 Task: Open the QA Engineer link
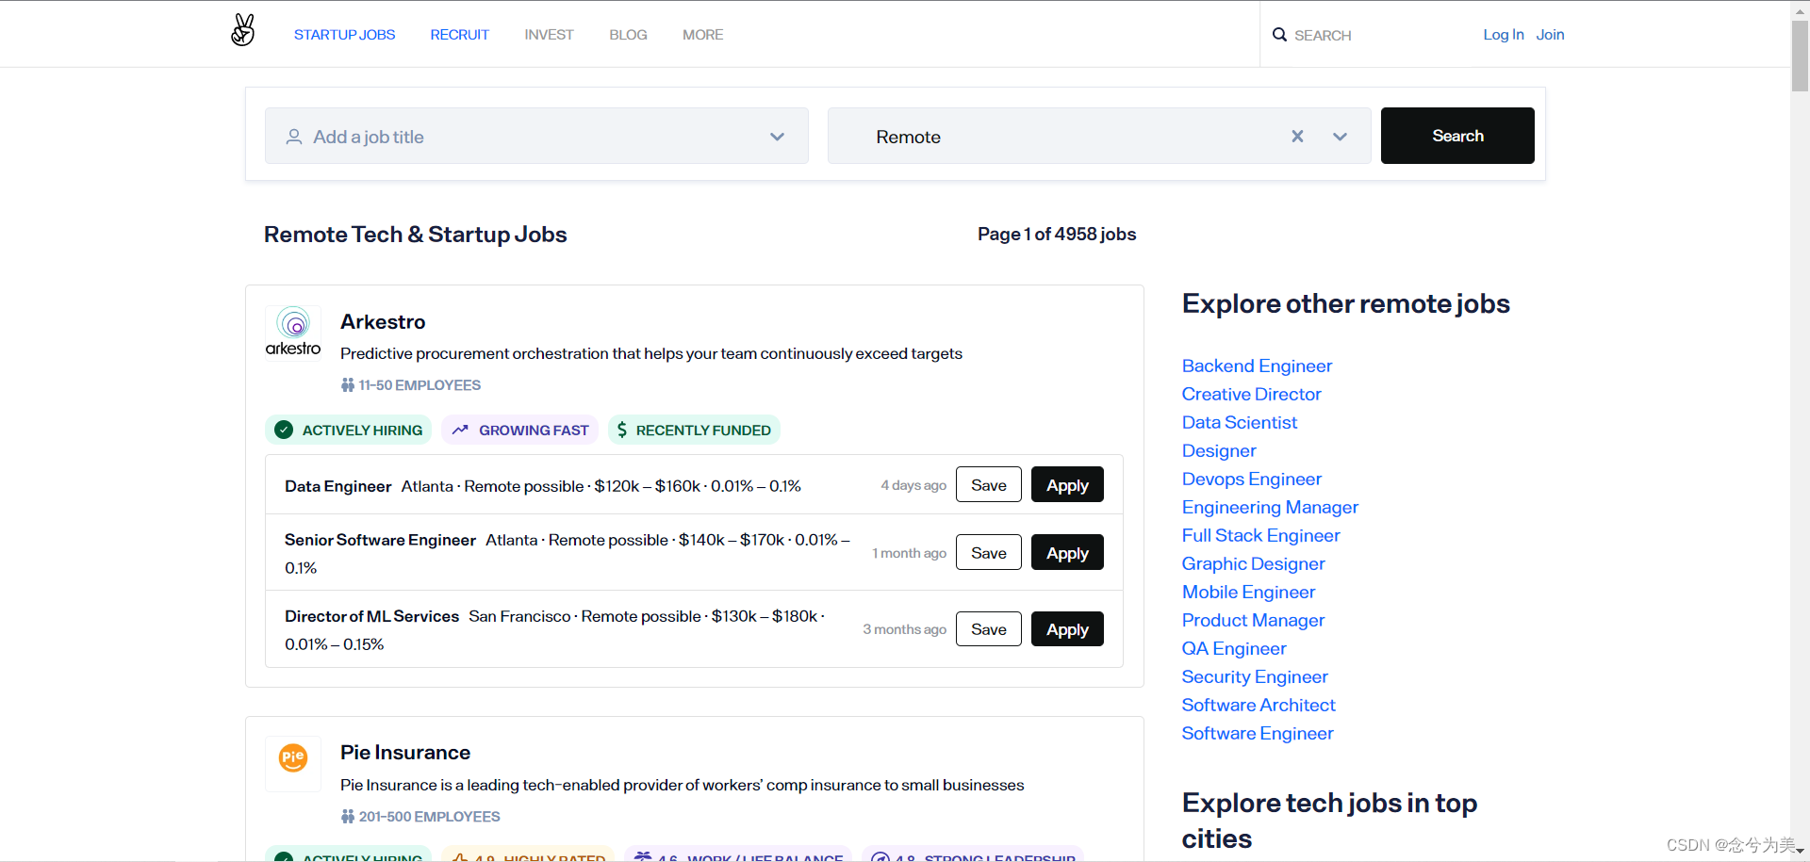click(x=1234, y=648)
